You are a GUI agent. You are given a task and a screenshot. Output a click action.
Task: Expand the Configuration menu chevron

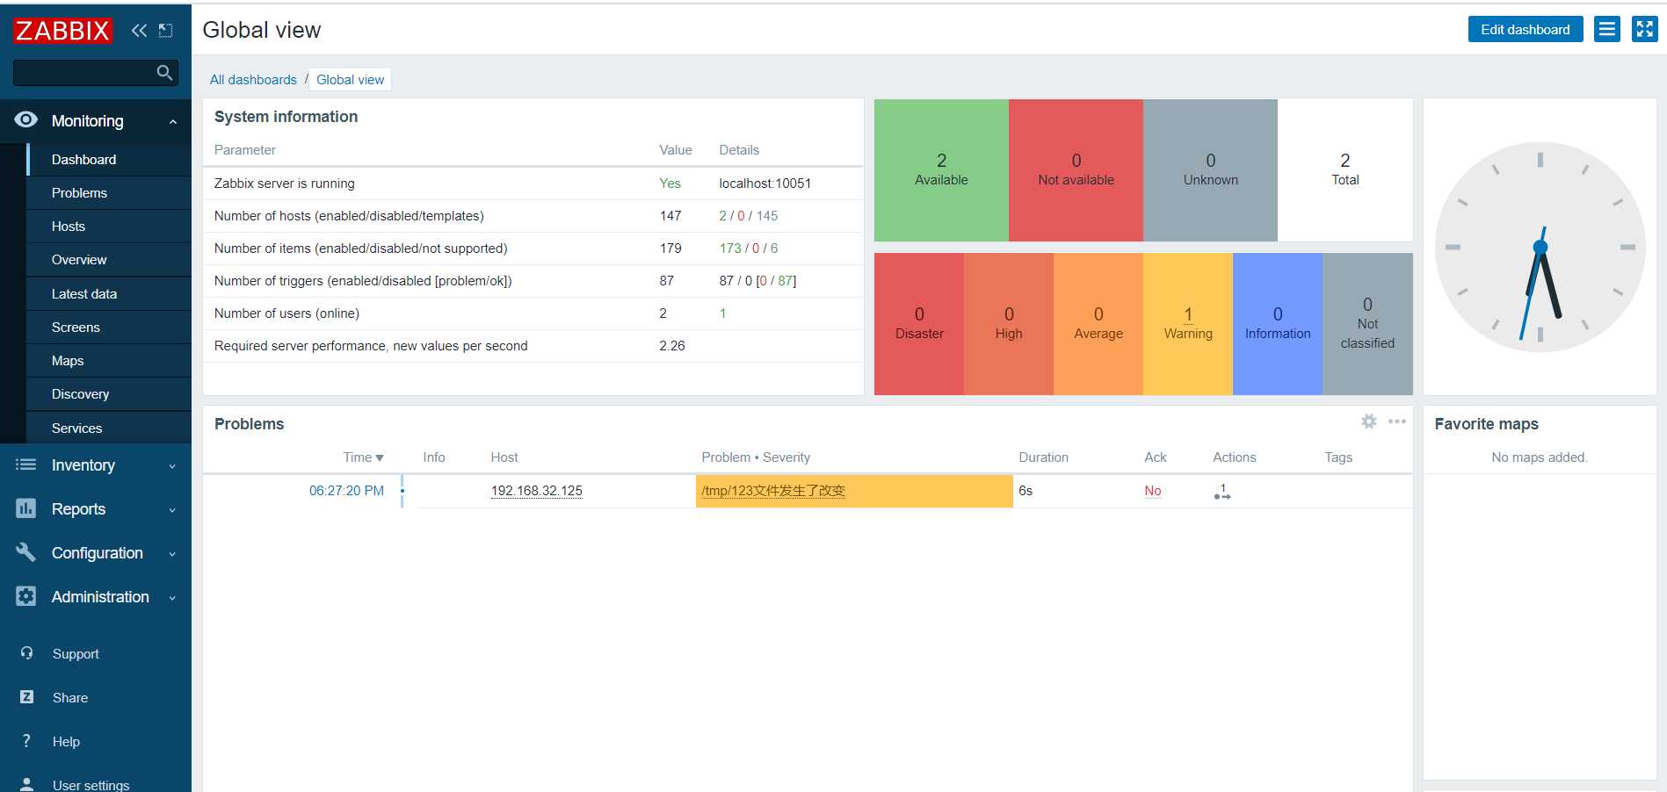pos(172,554)
